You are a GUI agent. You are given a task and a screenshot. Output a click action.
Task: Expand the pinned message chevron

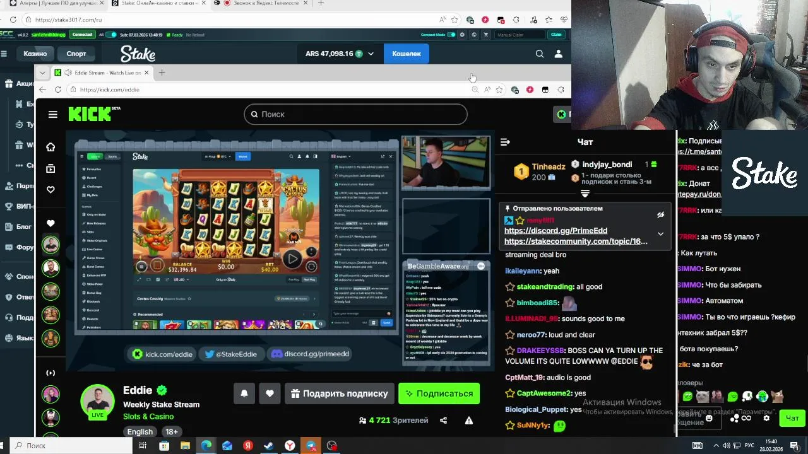(660, 234)
